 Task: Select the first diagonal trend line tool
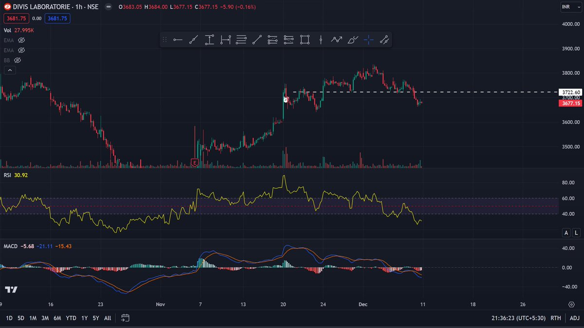click(194, 40)
